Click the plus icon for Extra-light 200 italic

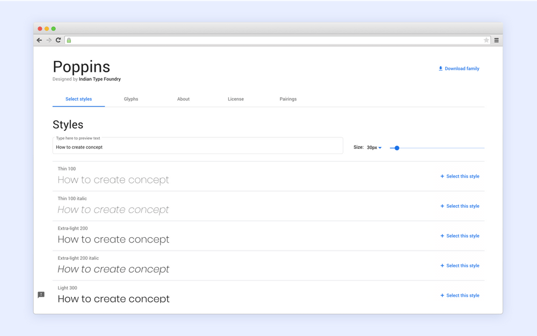tap(442, 266)
